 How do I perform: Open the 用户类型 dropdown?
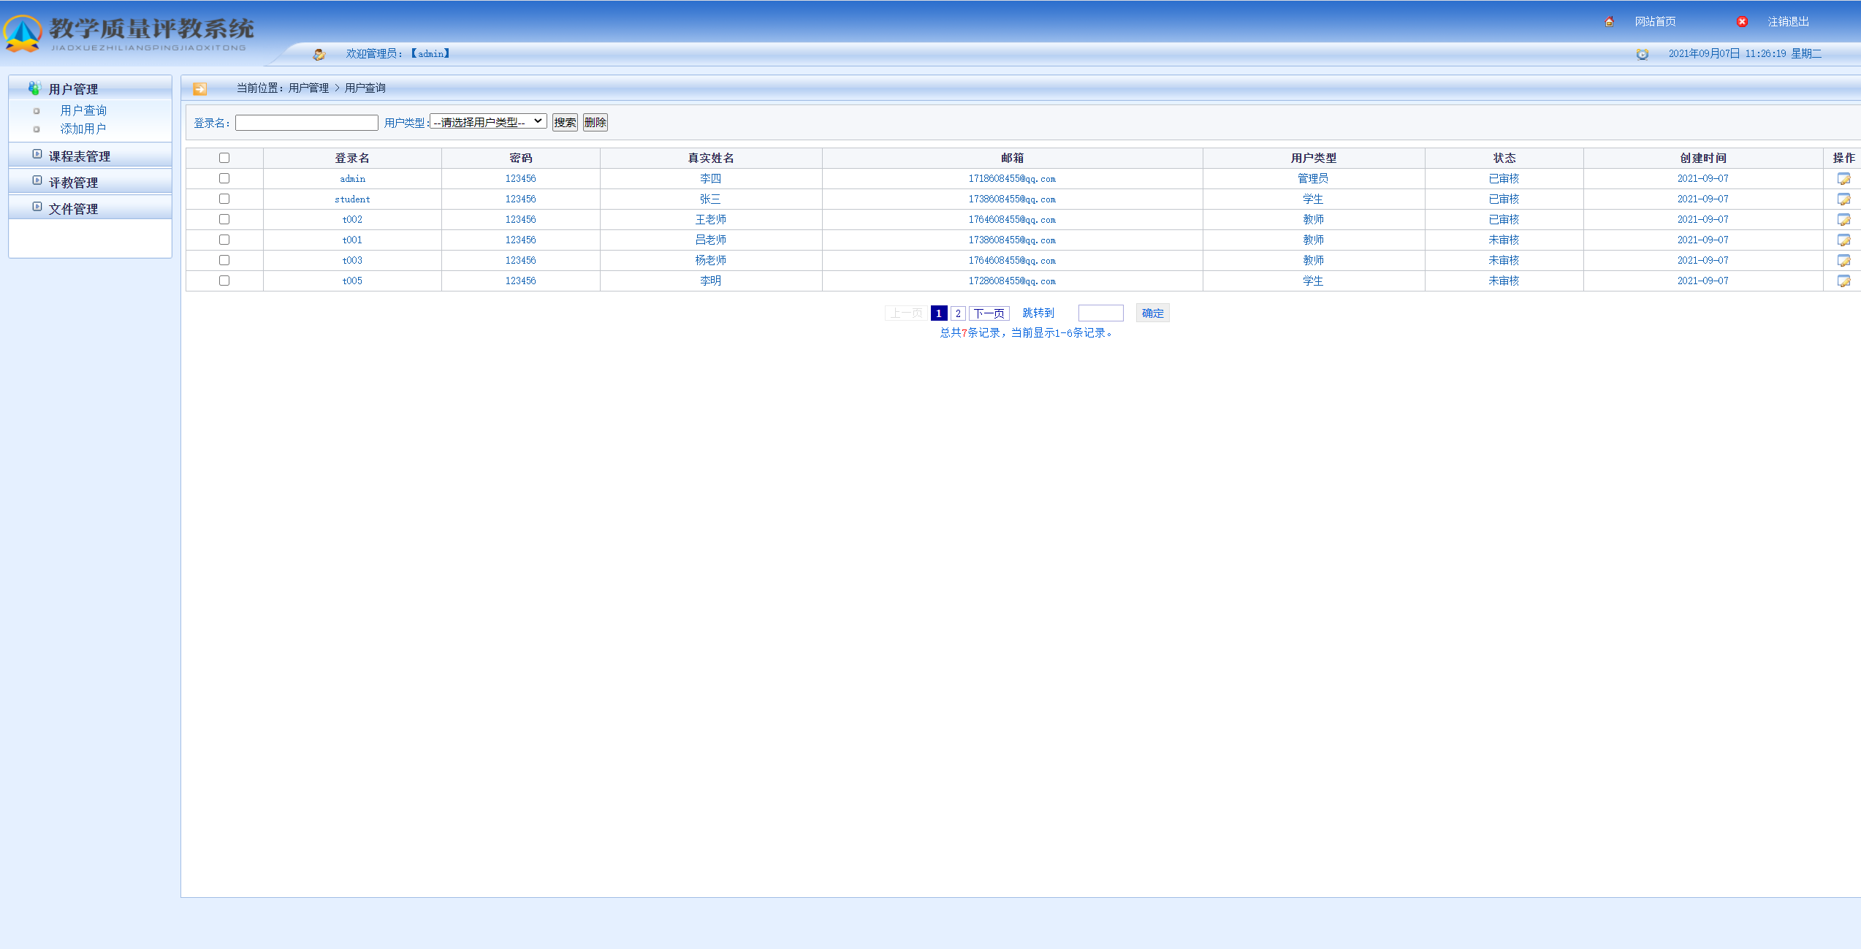(487, 122)
